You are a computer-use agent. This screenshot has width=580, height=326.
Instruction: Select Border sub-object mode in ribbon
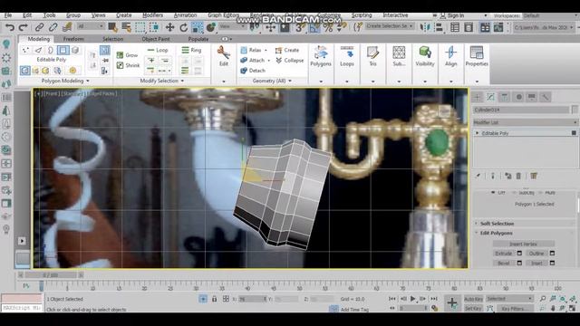pos(51,50)
